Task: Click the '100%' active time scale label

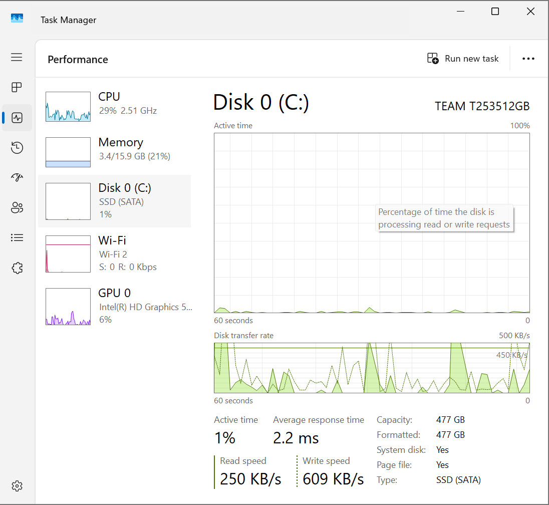Action: (x=520, y=125)
